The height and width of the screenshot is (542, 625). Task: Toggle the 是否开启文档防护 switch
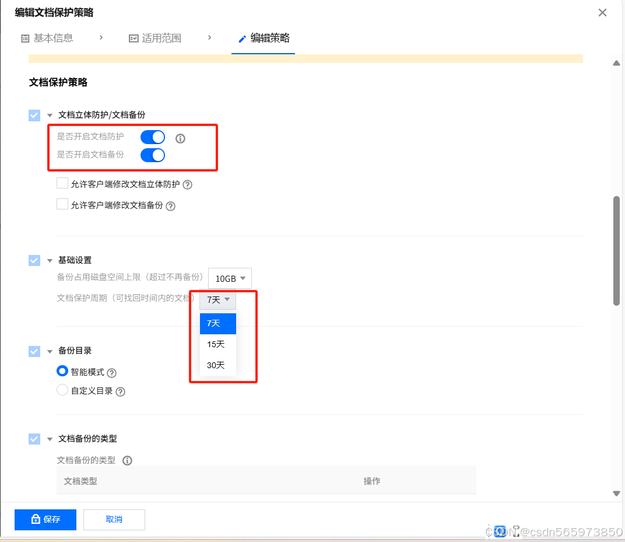click(153, 137)
